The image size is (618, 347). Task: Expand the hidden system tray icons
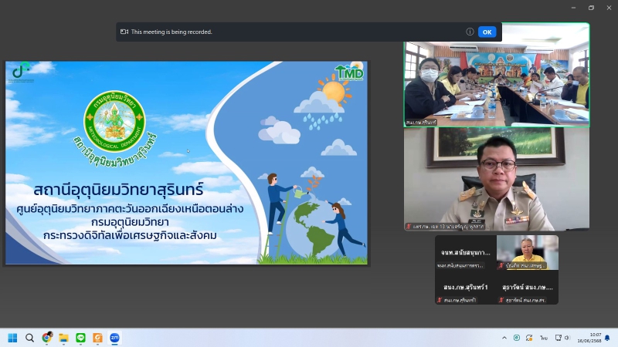pyautogui.click(x=504, y=338)
